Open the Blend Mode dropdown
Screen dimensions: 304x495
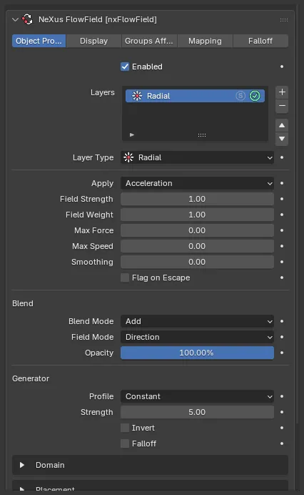tap(197, 321)
